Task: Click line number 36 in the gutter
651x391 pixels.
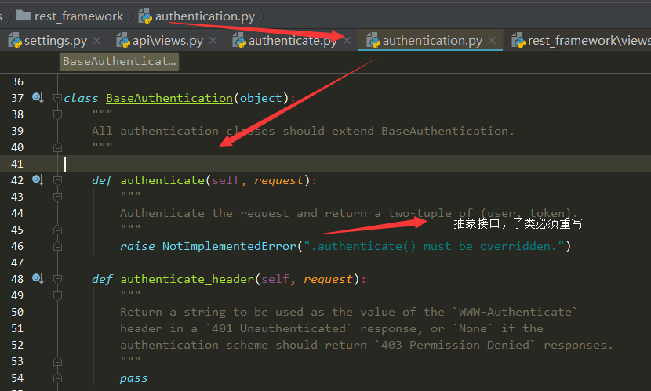Action: [x=17, y=81]
